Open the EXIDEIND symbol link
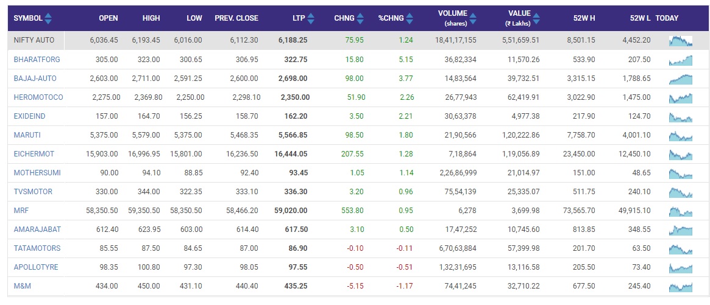The image size is (710, 305). click(x=29, y=116)
